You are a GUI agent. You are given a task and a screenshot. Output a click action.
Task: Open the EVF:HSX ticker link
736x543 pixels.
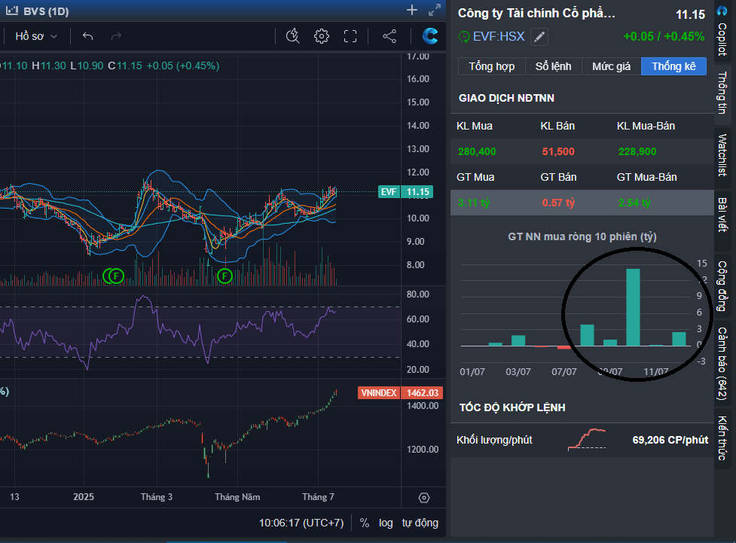[x=499, y=37]
